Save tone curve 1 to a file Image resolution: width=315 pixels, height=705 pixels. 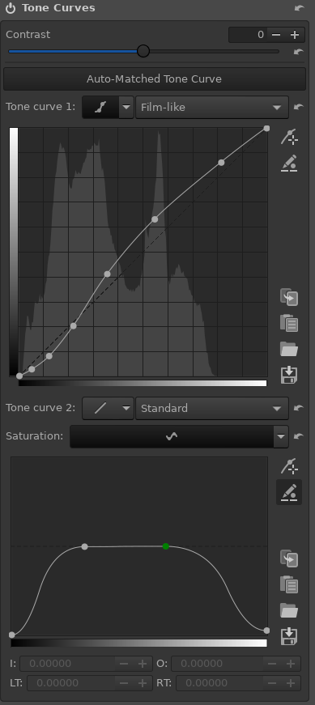(x=289, y=374)
